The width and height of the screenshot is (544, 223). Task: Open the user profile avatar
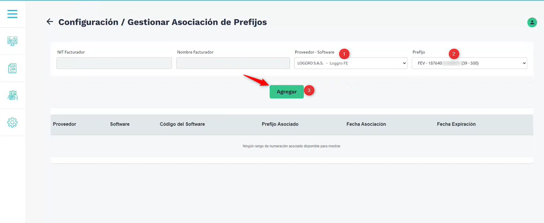click(x=532, y=22)
